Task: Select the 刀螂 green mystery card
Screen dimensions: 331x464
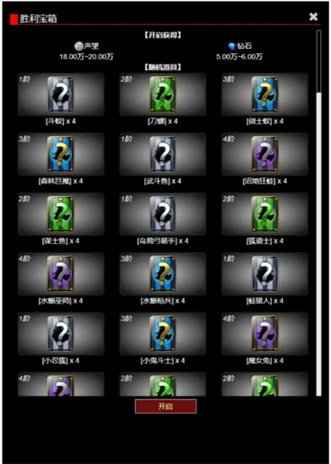Action: [x=163, y=94]
